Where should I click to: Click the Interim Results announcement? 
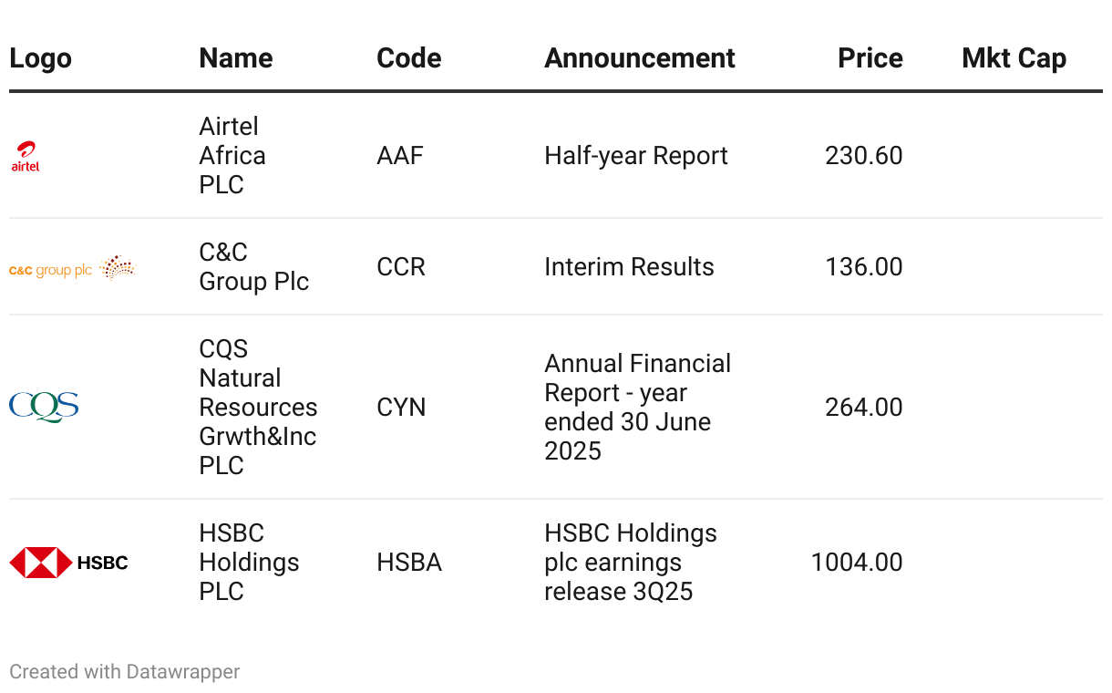coord(629,267)
